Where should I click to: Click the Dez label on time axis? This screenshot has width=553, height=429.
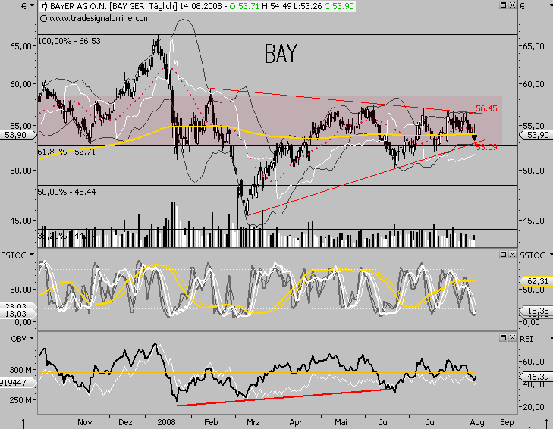pos(126,422)
